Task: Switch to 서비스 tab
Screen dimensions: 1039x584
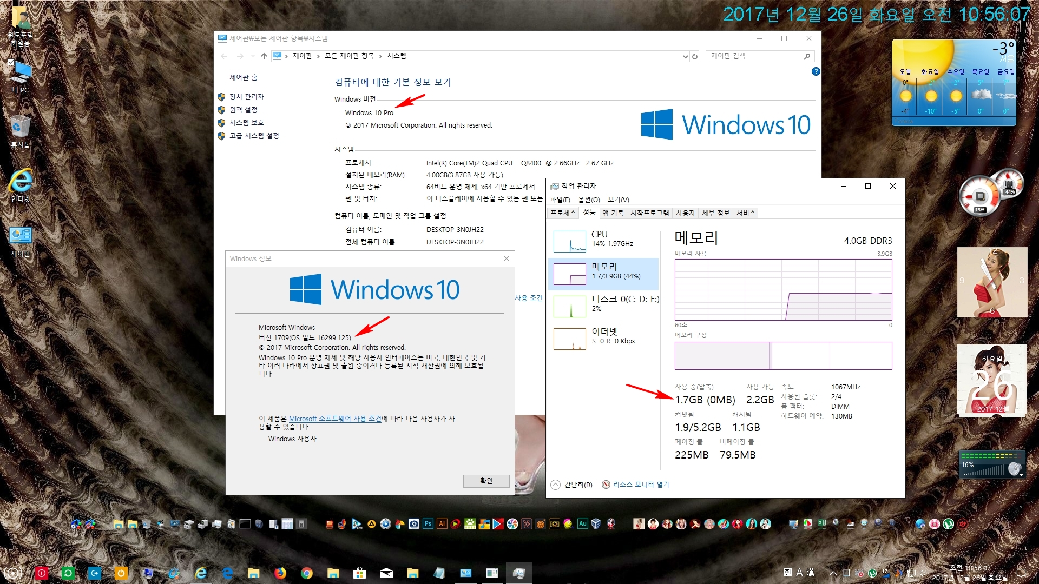Action: pyautogui.click(x=746, y=213)
